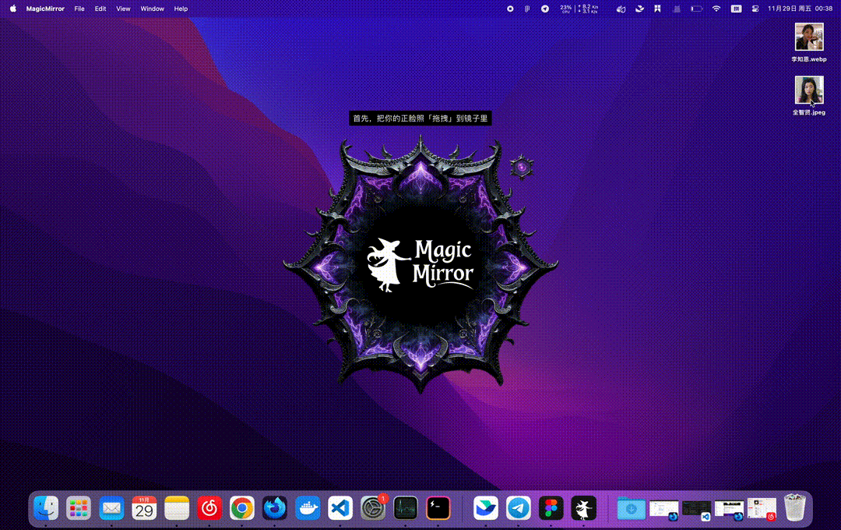This screenshot has height=530, width=841.
Task: Toggle Wi-Fi from the menu bar icon
Action: (715, 9)
